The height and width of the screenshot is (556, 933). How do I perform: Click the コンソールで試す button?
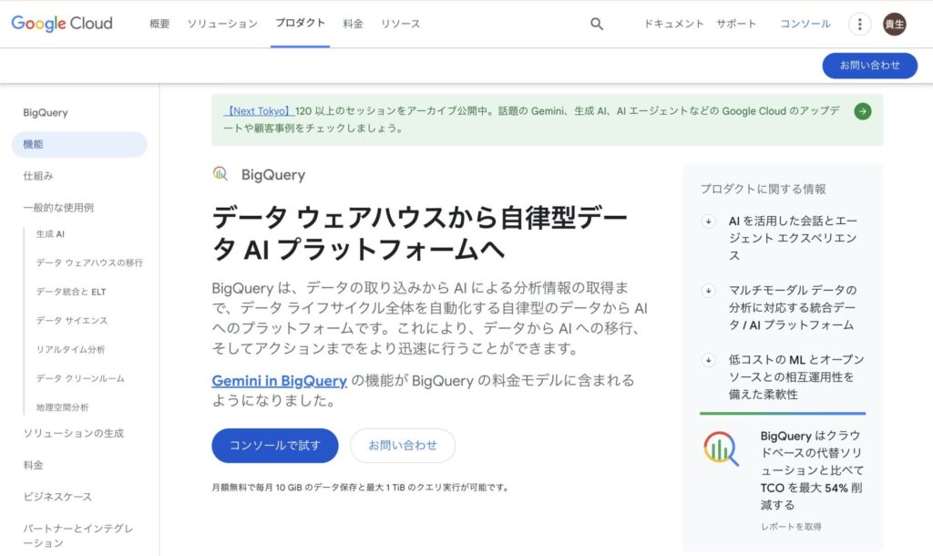click(275, 446)
